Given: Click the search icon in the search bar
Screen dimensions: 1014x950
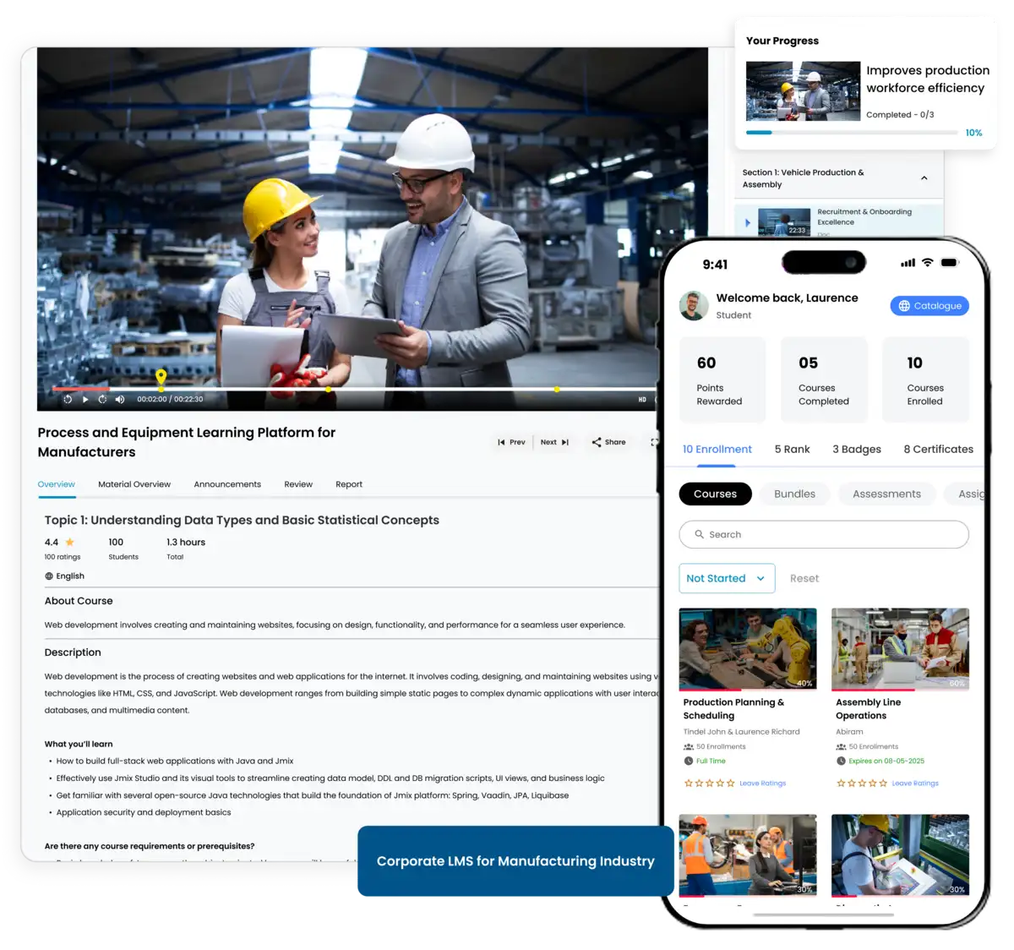Looking at the screenshot, I should point(700,534).
